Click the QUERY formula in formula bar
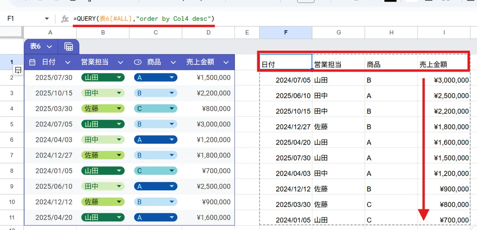The height and width of the screenshot is (230, 477). pyautogui.click(x=144, y=19)
